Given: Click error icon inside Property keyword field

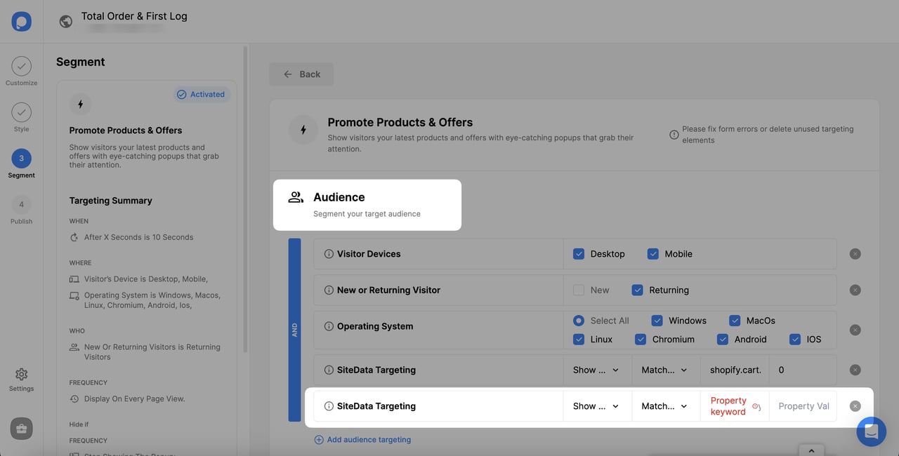Looking at the screenshot, I should pyautogui.click(x=756, y=407).
